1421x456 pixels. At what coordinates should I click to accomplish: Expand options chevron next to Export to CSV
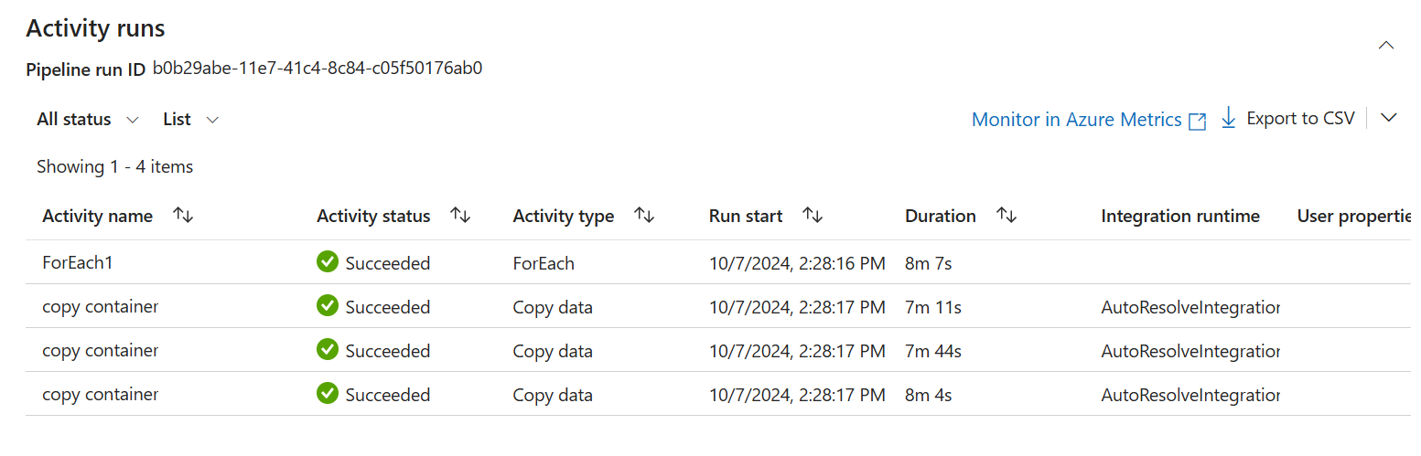point(1389,118)
